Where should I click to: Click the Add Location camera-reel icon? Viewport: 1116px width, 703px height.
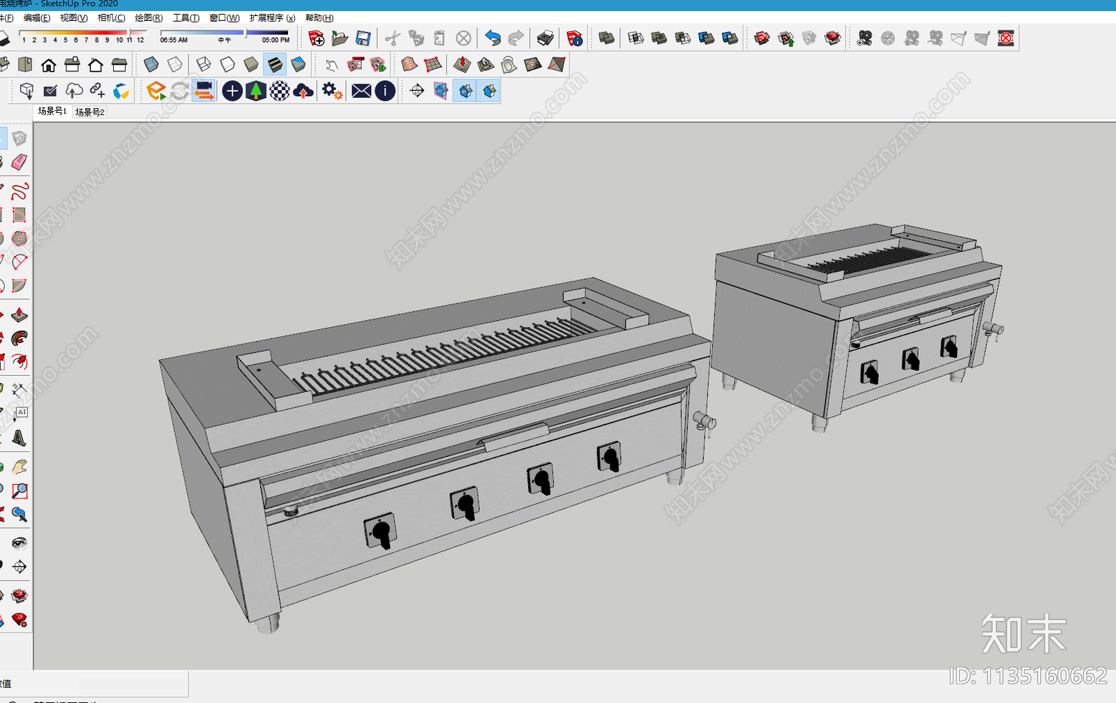pos(865,38)
